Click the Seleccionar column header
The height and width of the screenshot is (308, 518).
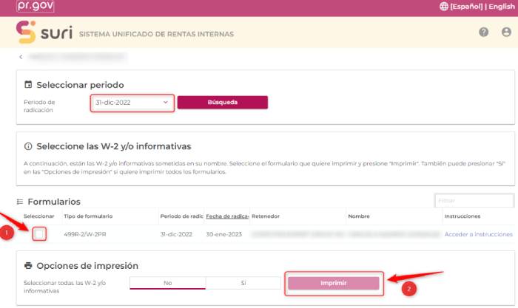[38, 216]
